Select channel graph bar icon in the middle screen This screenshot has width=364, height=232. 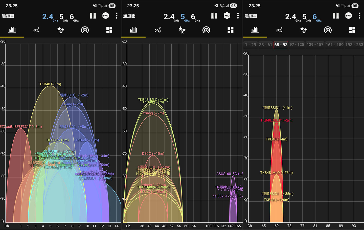133,30
